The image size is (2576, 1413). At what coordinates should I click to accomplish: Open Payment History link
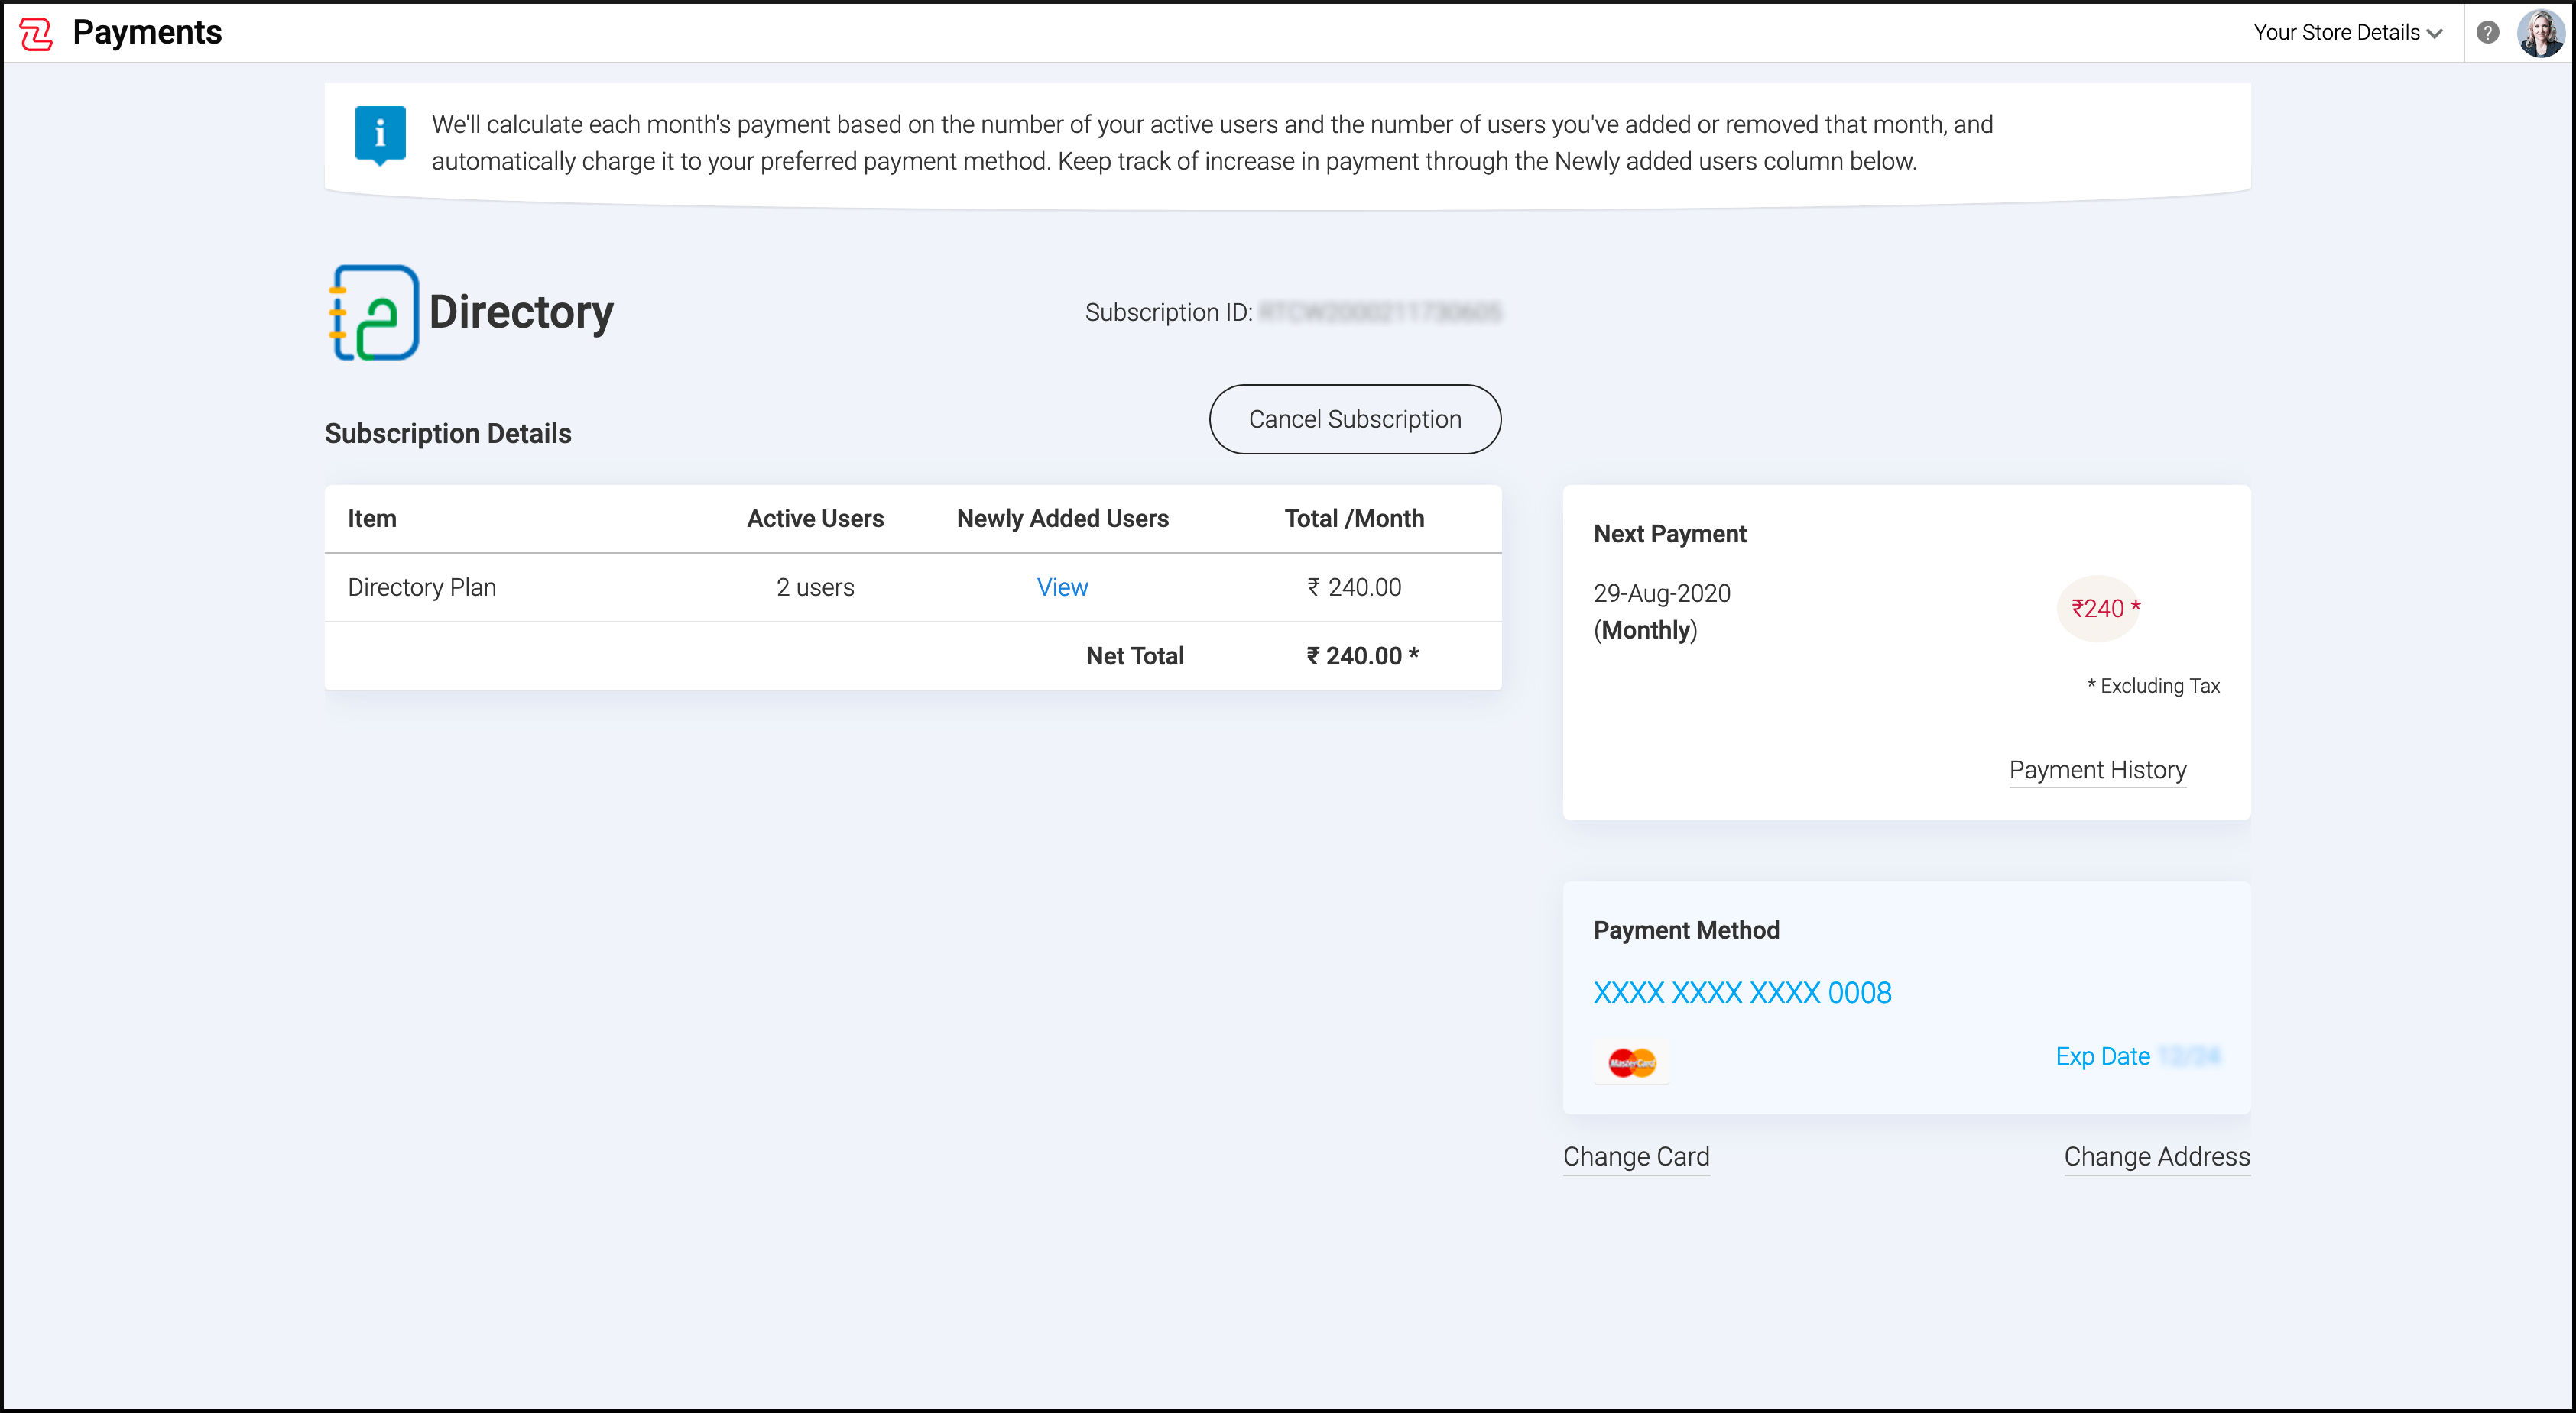click(2097, 771)
